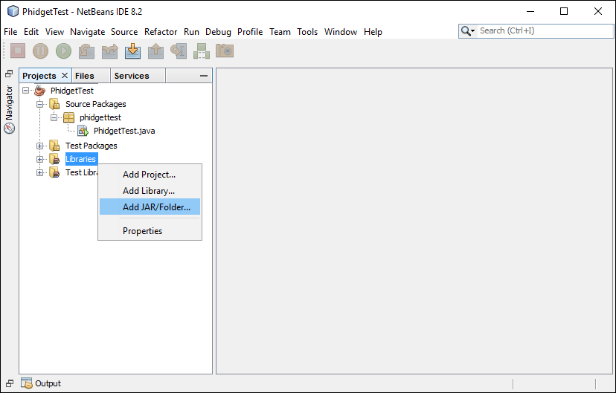The image size is (616, 393).
Task: Click the Run to Cursor icon
Action: [179, 51]
